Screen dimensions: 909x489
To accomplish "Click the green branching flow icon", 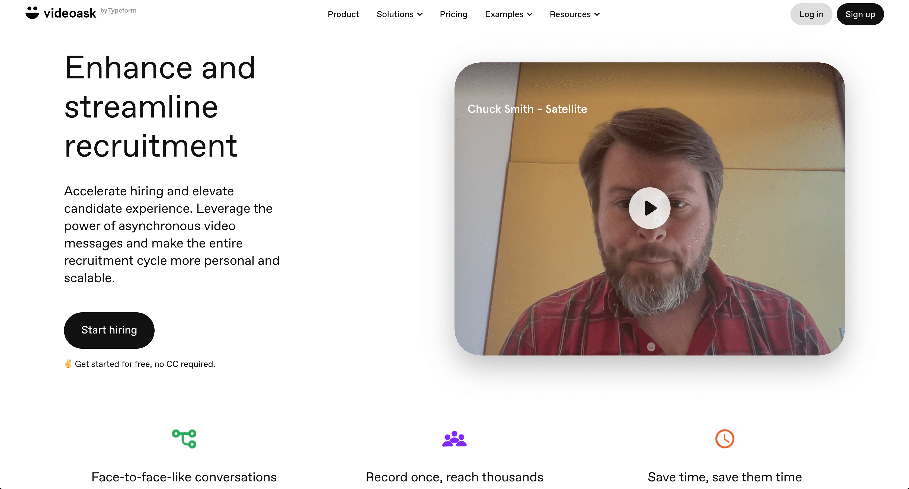I will (184, 439).
